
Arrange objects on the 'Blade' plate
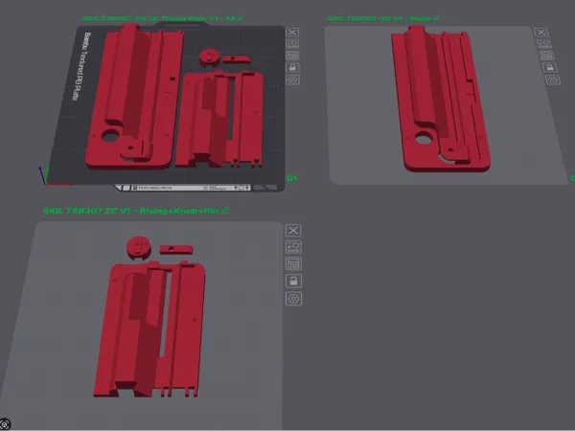pyautogui.click(x=547, y=56)
